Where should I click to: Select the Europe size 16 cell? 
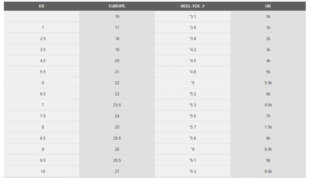click(x=117, y=17)
